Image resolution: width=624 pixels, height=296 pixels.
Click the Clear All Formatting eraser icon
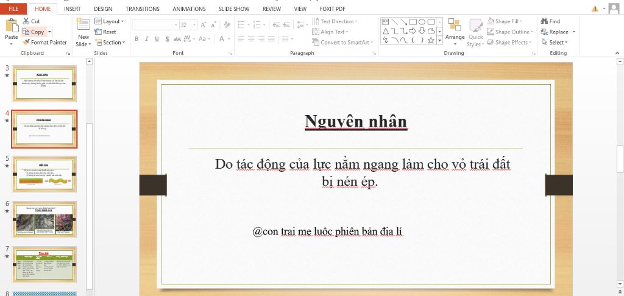227,24
